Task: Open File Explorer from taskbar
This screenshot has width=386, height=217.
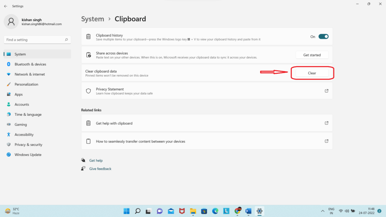Action: click(x=193, y=211)
